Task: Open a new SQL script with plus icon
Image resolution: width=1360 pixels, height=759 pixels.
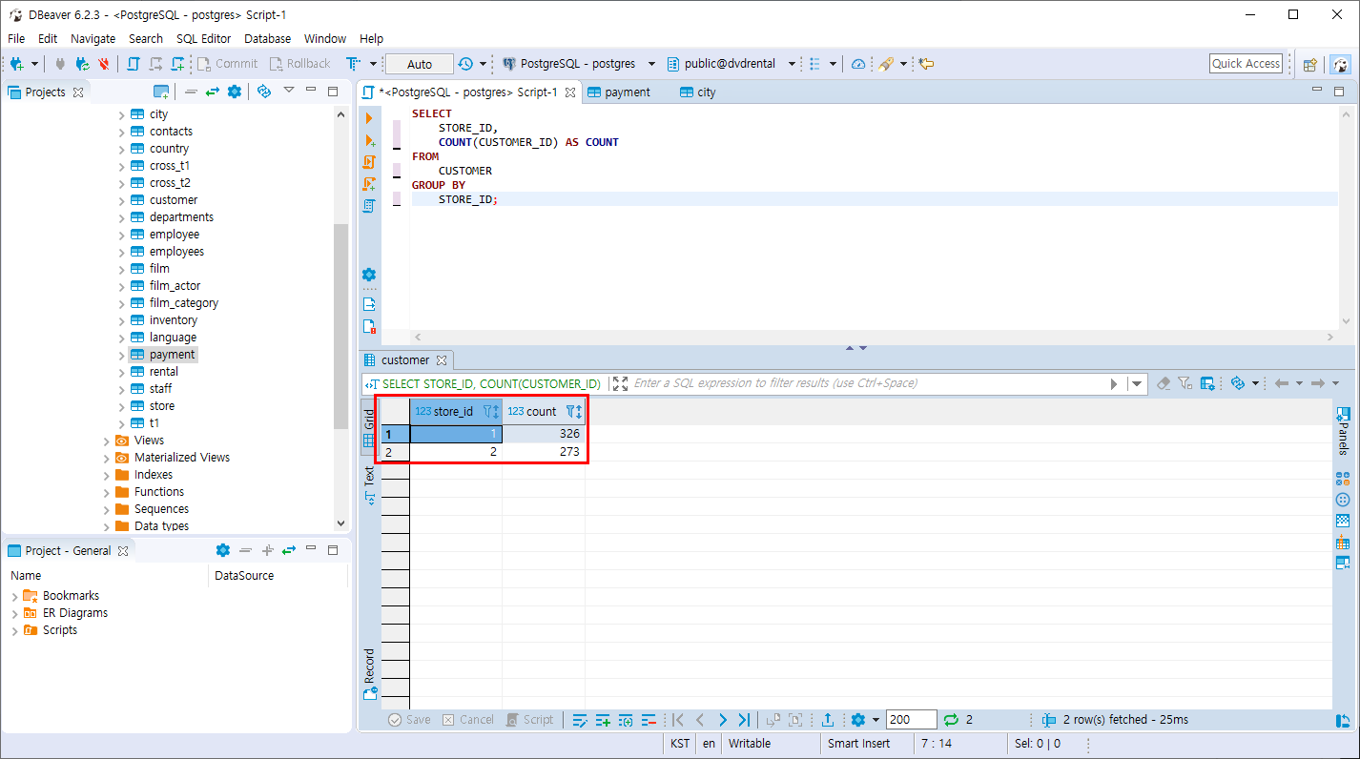Action: tap(178, 64)
